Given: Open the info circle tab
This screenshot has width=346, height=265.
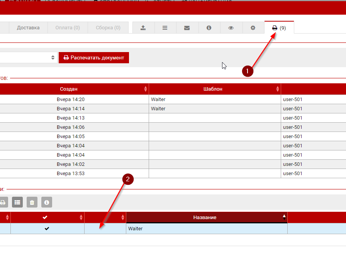Looking at the screenshot, I should 209,28.
